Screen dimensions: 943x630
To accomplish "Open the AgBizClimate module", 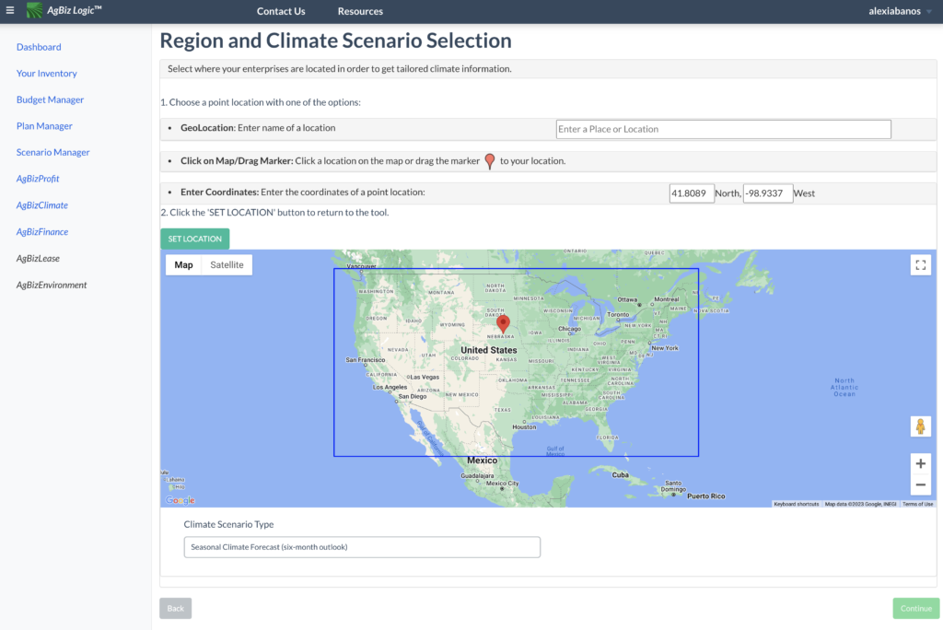I will (42, 205).
